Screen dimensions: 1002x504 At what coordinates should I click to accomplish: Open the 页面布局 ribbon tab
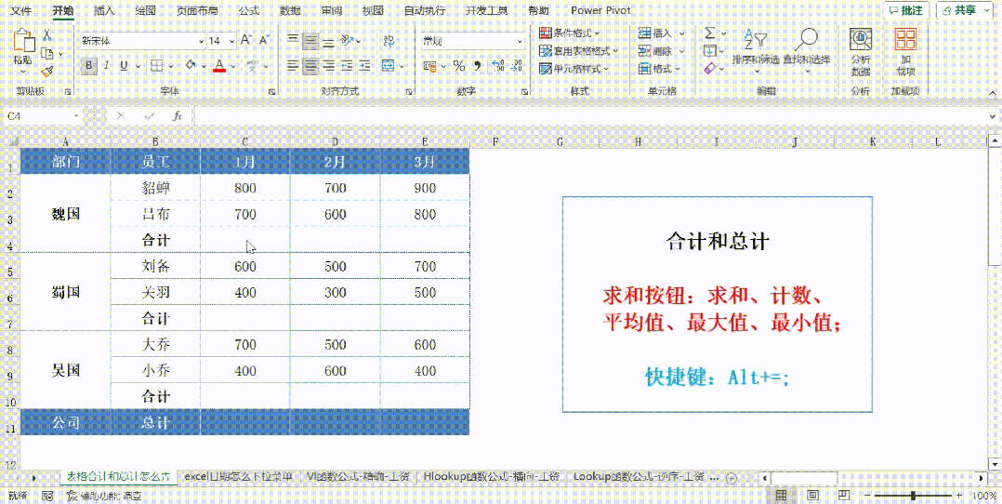(x=196, y=10)
